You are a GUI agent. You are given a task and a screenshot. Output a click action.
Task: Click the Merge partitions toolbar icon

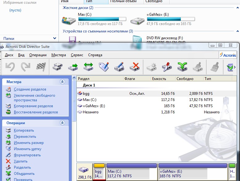pyautogui.click(x=182, y=67)
